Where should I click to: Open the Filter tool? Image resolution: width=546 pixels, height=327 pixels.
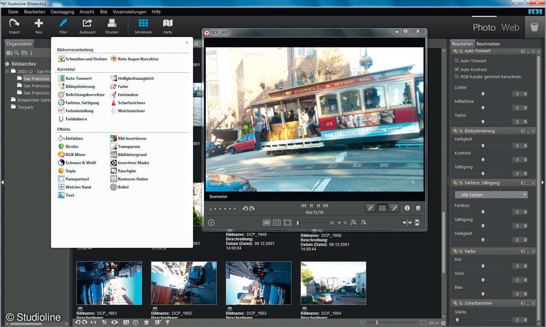click(63, 26)
